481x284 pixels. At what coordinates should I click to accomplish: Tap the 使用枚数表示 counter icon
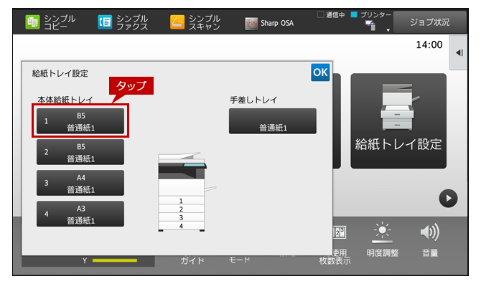click(x=340, y=232)
